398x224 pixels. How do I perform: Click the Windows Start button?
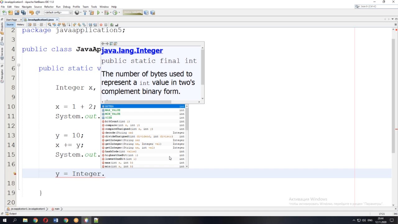[4, 220]
